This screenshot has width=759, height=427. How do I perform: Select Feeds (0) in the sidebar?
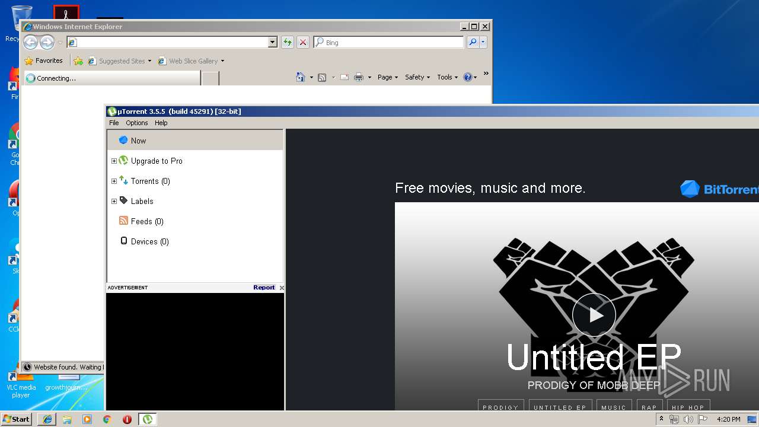tap(147, 221)
